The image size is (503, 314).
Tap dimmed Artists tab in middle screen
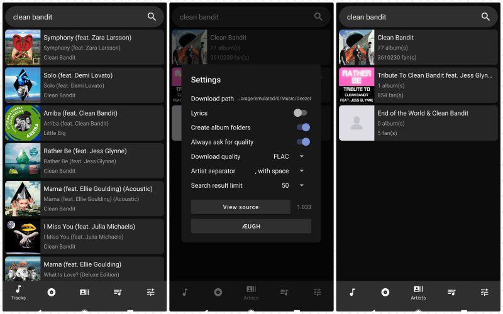[251, 293]
